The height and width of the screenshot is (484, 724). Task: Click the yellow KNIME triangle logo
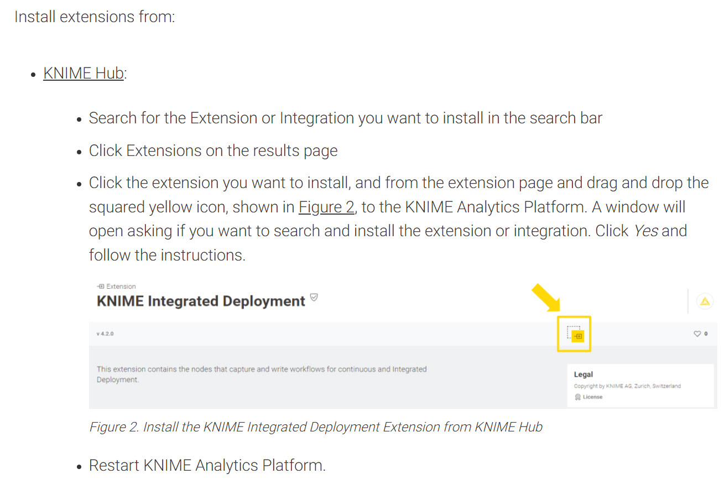[x=705, y=301]
